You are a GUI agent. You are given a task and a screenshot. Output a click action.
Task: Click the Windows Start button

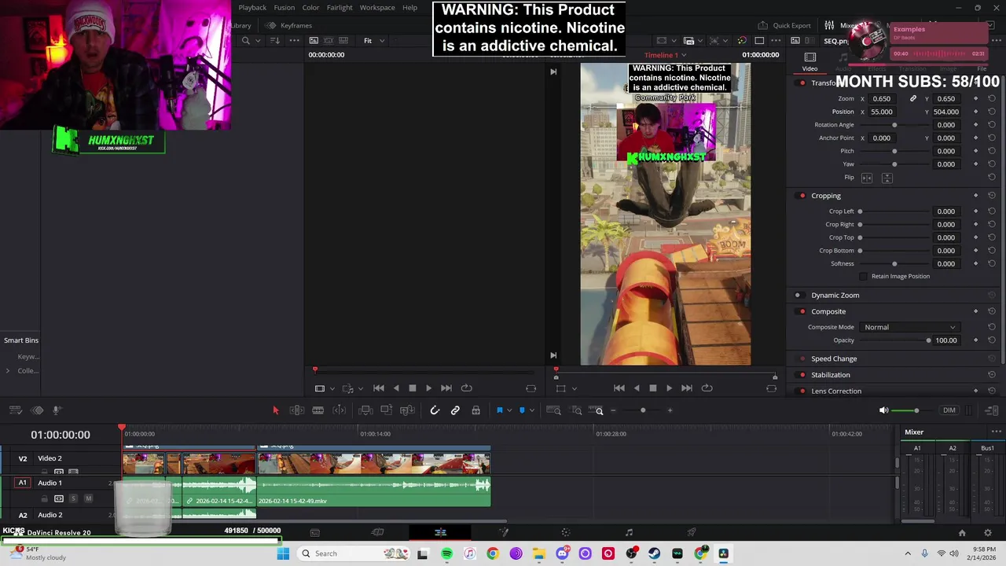tap(283, 553)
